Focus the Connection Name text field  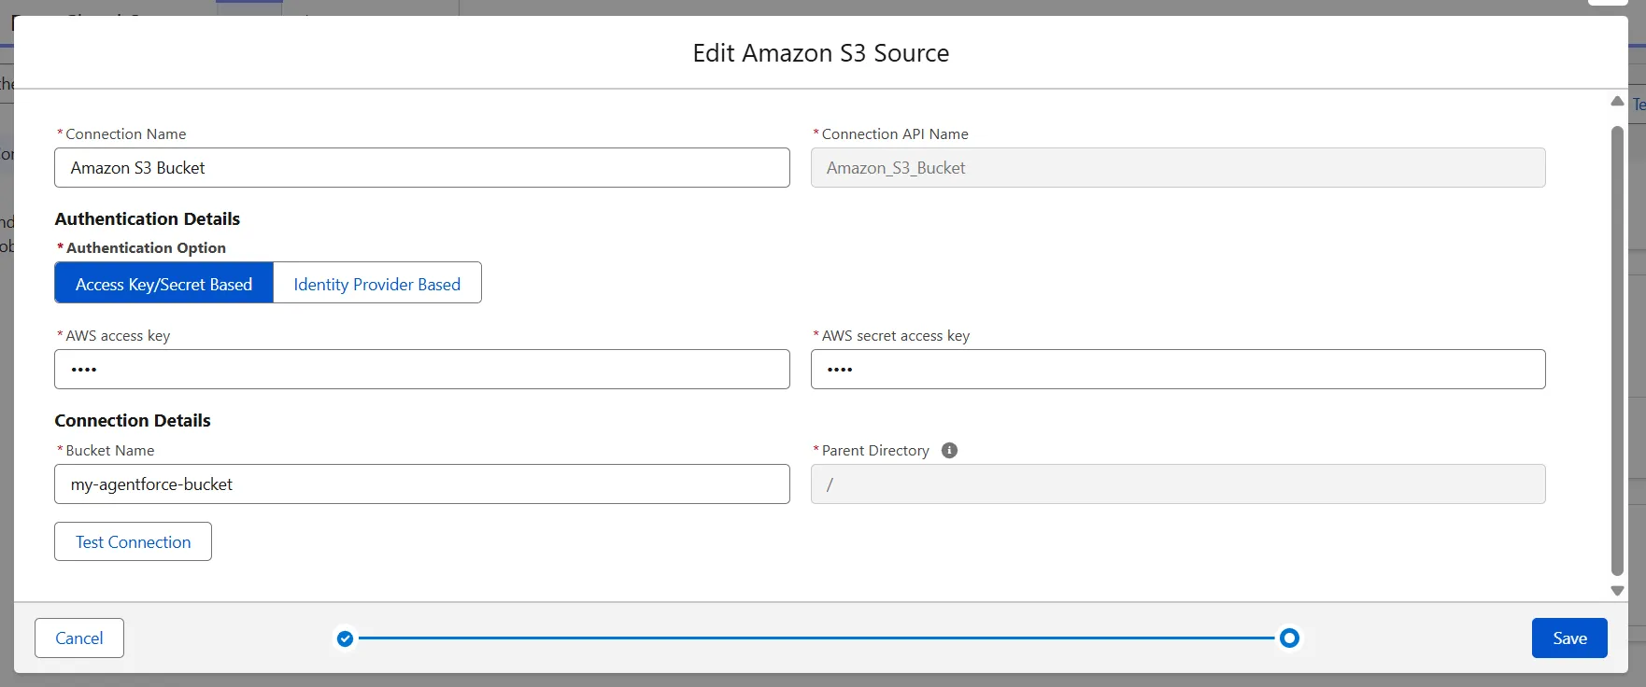tap(421, 168)
